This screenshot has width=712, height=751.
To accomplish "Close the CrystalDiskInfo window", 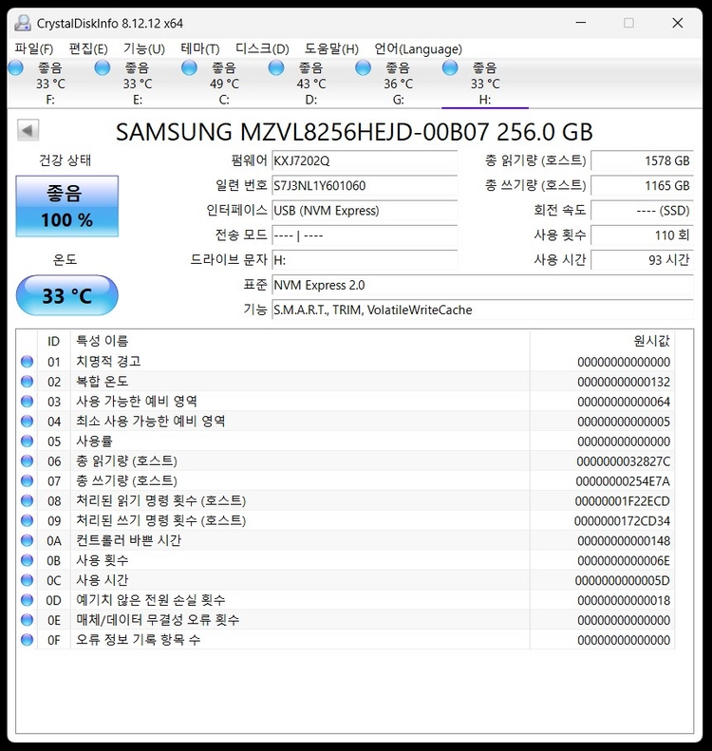I will click(x=678, y=23).
